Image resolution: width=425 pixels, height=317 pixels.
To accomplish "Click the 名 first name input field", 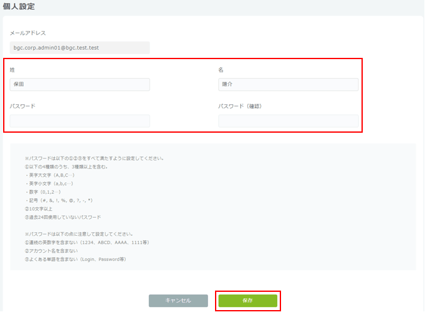I will tap(289, 84).
